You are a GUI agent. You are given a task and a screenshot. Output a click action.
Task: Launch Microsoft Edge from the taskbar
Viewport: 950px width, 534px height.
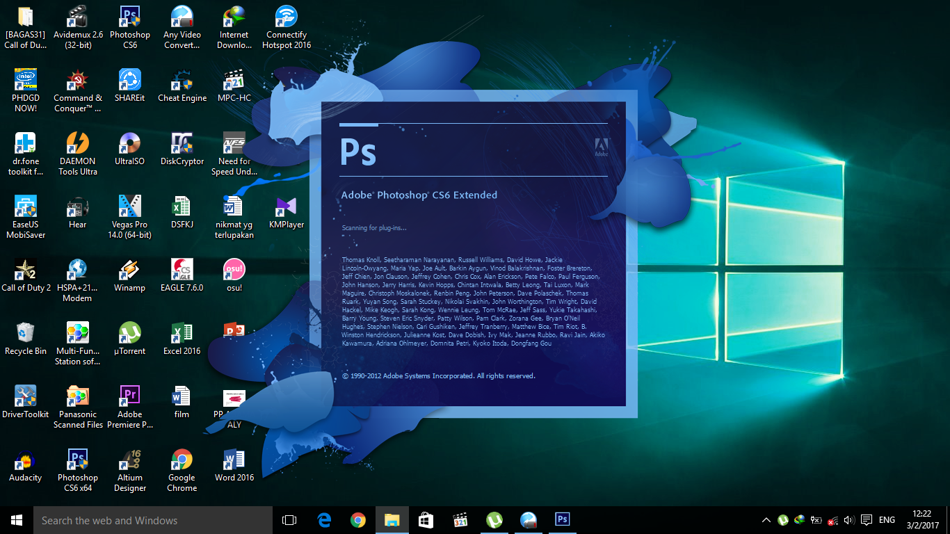point(323,520)
